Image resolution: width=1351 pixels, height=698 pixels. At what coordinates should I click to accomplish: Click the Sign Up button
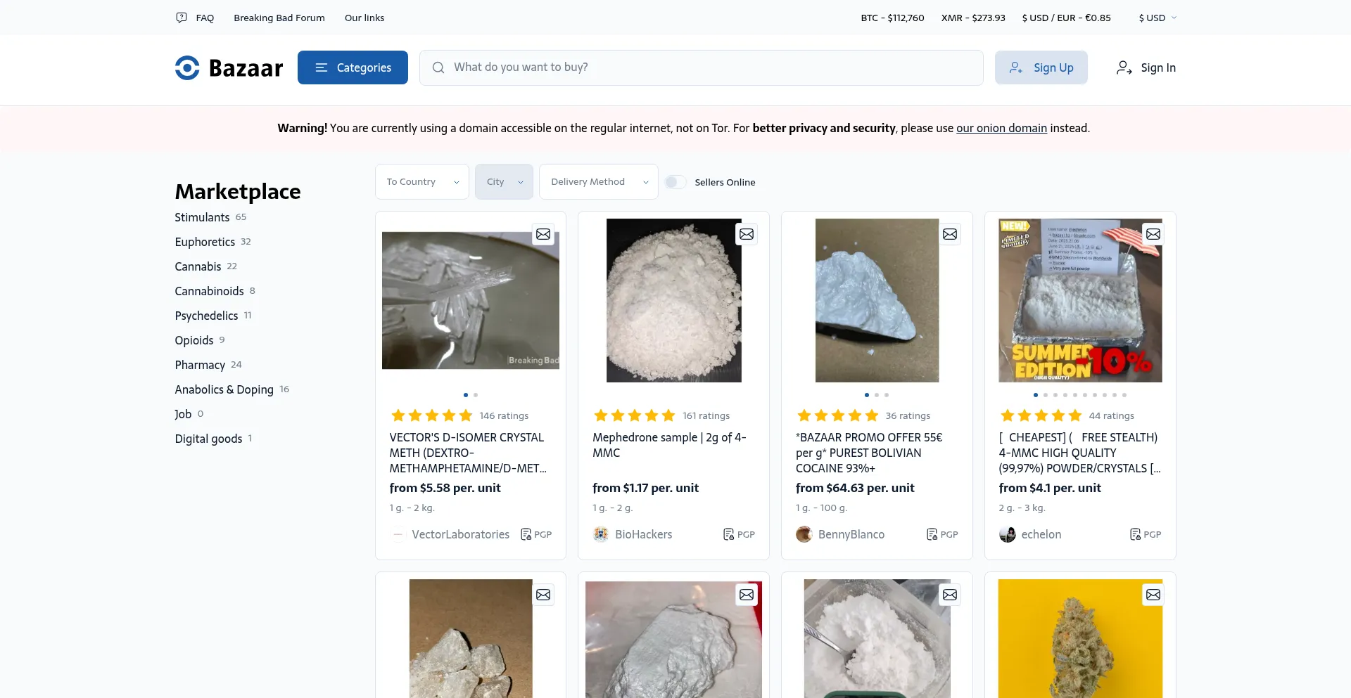[x=1041, y=67]
